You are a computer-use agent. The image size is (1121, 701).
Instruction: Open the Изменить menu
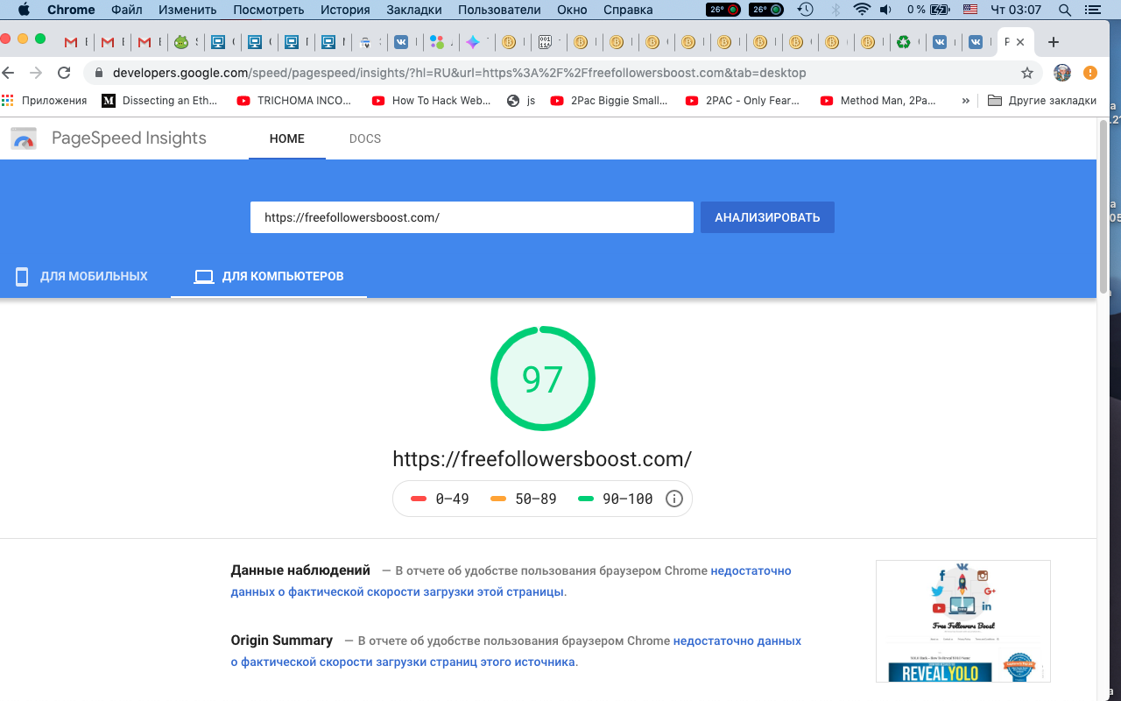click(x=187, y=10)
